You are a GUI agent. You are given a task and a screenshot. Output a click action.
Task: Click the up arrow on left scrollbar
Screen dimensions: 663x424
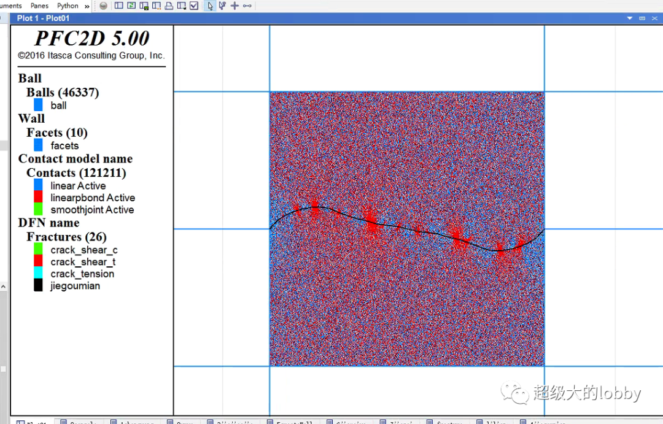4,287
